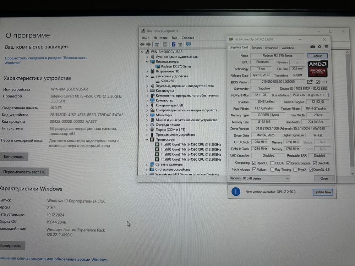Toggle the action pane toolbar icon
The image size is (355, 266).
(180, 44)
